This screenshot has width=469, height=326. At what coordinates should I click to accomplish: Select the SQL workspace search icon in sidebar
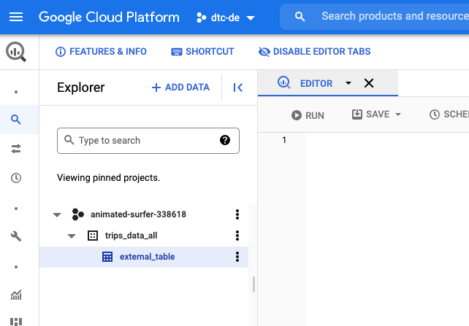16,120
